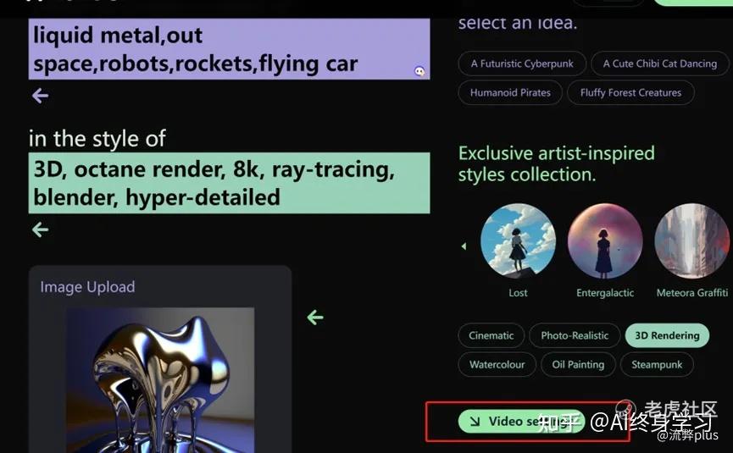Click the green arrow beside Image Upload
Viewport: 733px width, 453px height.
[x=315, y=318]
